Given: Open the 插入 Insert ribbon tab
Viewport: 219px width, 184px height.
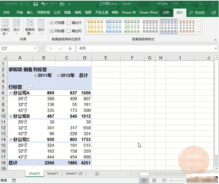Looking at the screenshot, I should coord(30,13).
